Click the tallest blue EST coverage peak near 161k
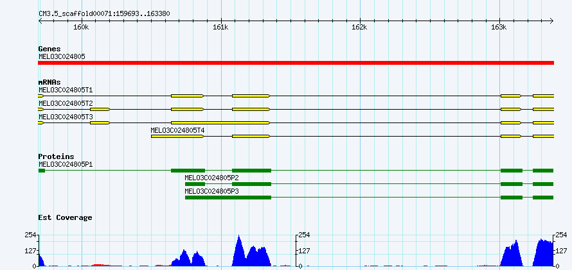The width and height of the screenshot is (572, 270). pos(252,253)
